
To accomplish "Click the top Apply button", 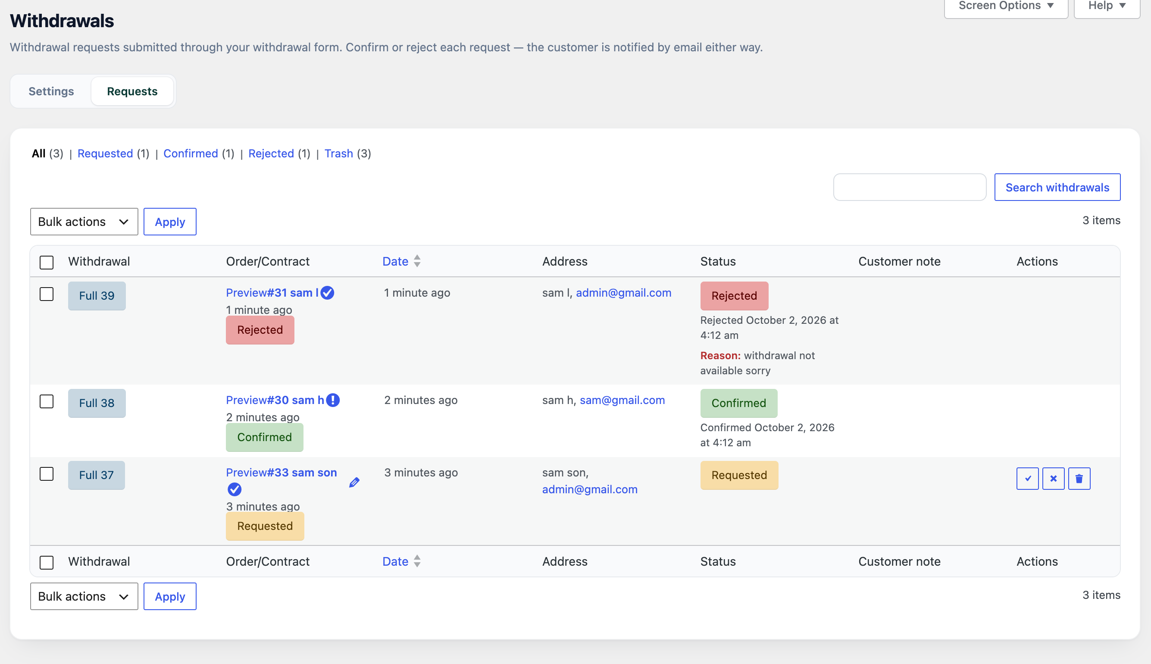I will [x=170, y=222].
